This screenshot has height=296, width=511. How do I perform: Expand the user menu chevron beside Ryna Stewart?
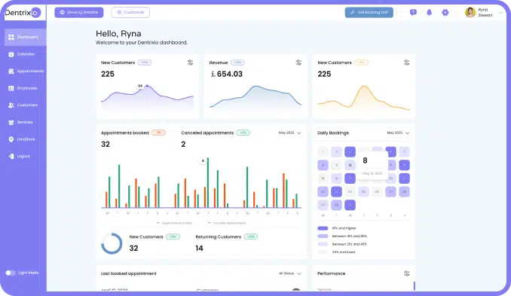click(x=500, y=13)
